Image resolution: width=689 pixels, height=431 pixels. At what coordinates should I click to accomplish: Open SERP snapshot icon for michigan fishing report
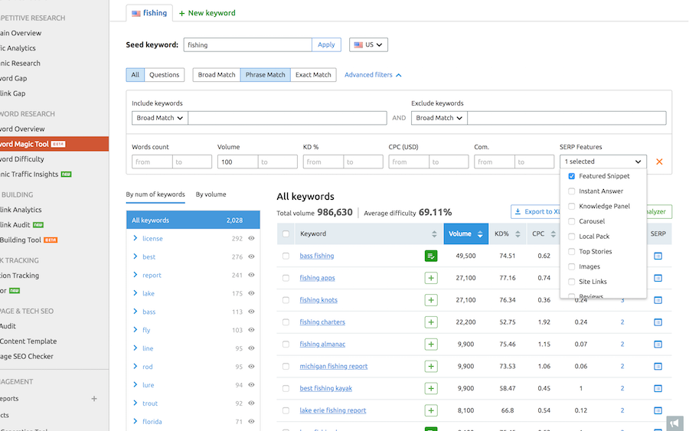pos(658,366)
